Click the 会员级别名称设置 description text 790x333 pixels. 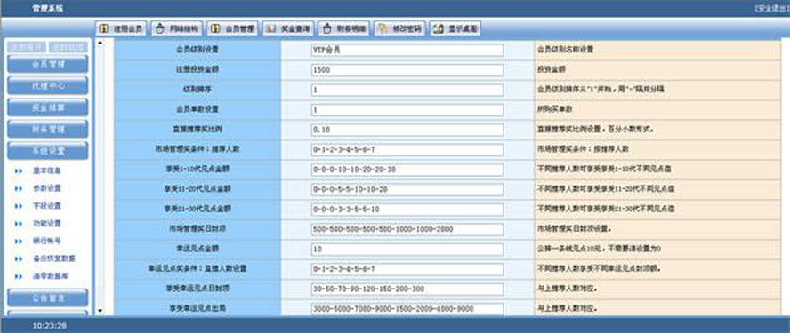click(565, 50)
